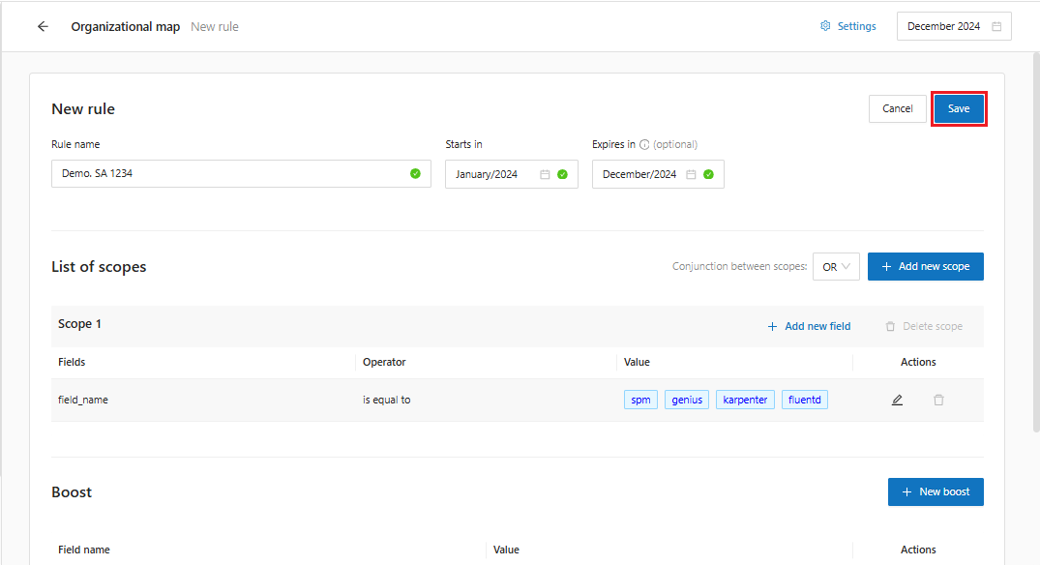The image size is (1040, 565).
Task: Open the OR conjunction dropdown
Action: [836, 267]
